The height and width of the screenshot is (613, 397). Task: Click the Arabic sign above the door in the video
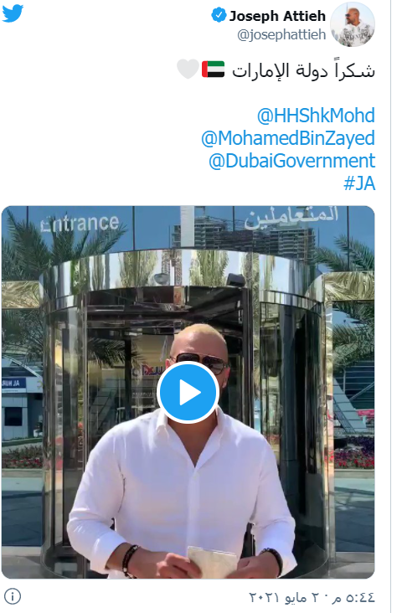(x=291, y=218)
